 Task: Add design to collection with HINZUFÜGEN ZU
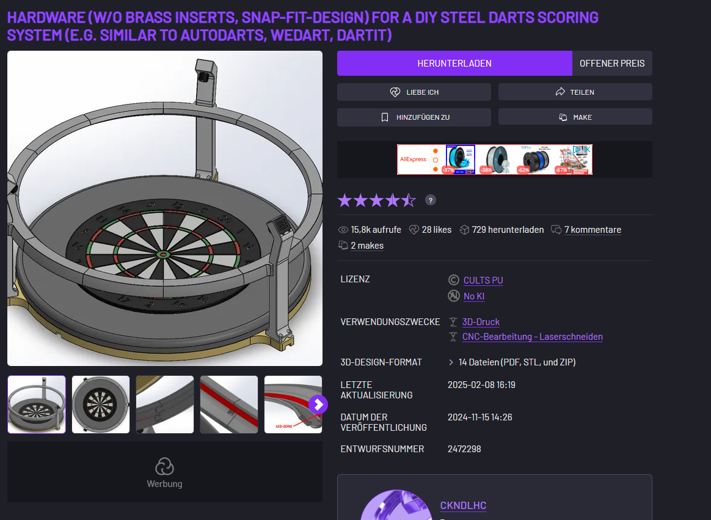[x=414, y=117]
